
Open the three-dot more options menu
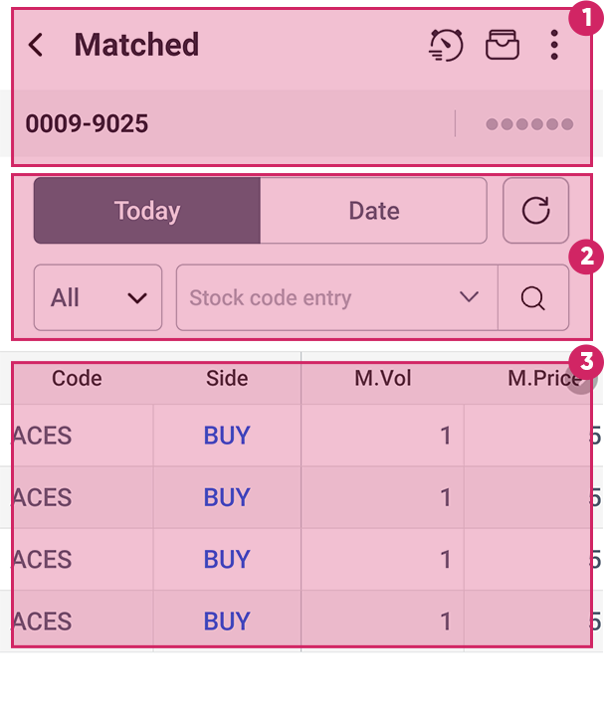point(554,45)
